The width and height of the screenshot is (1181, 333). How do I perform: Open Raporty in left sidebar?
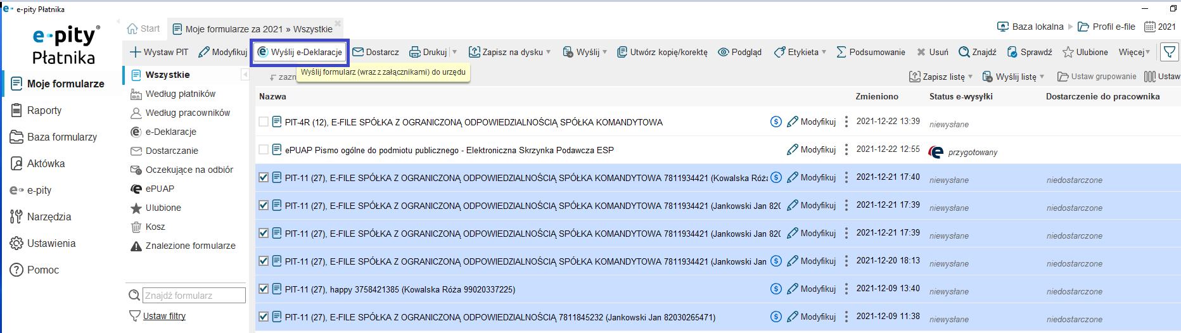coord(36,110)
